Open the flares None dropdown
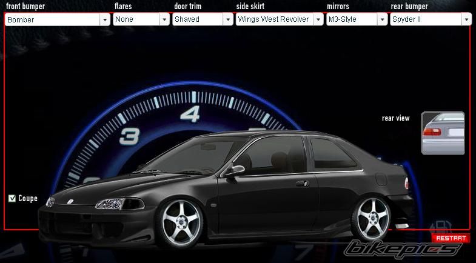Image resolution: width=476 pixels, height=263 pixels. [141, 19]
